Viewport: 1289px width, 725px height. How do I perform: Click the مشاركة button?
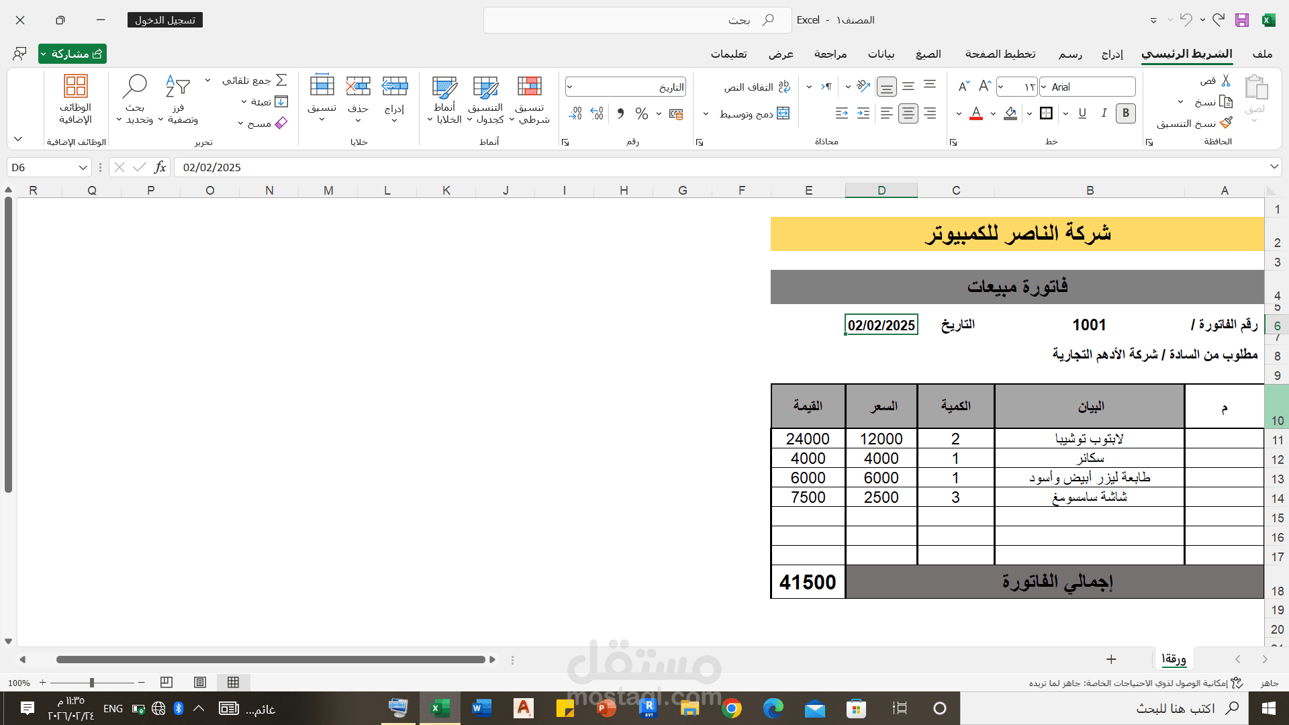click(72, 54)
